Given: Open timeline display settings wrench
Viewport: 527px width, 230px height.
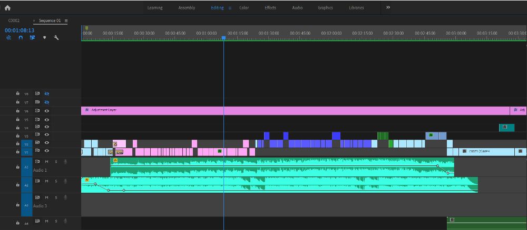Looking at the screenshot, I should coord(56,38).
